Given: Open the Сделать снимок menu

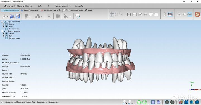Looking at the screenshot, I should coord(61,6).
